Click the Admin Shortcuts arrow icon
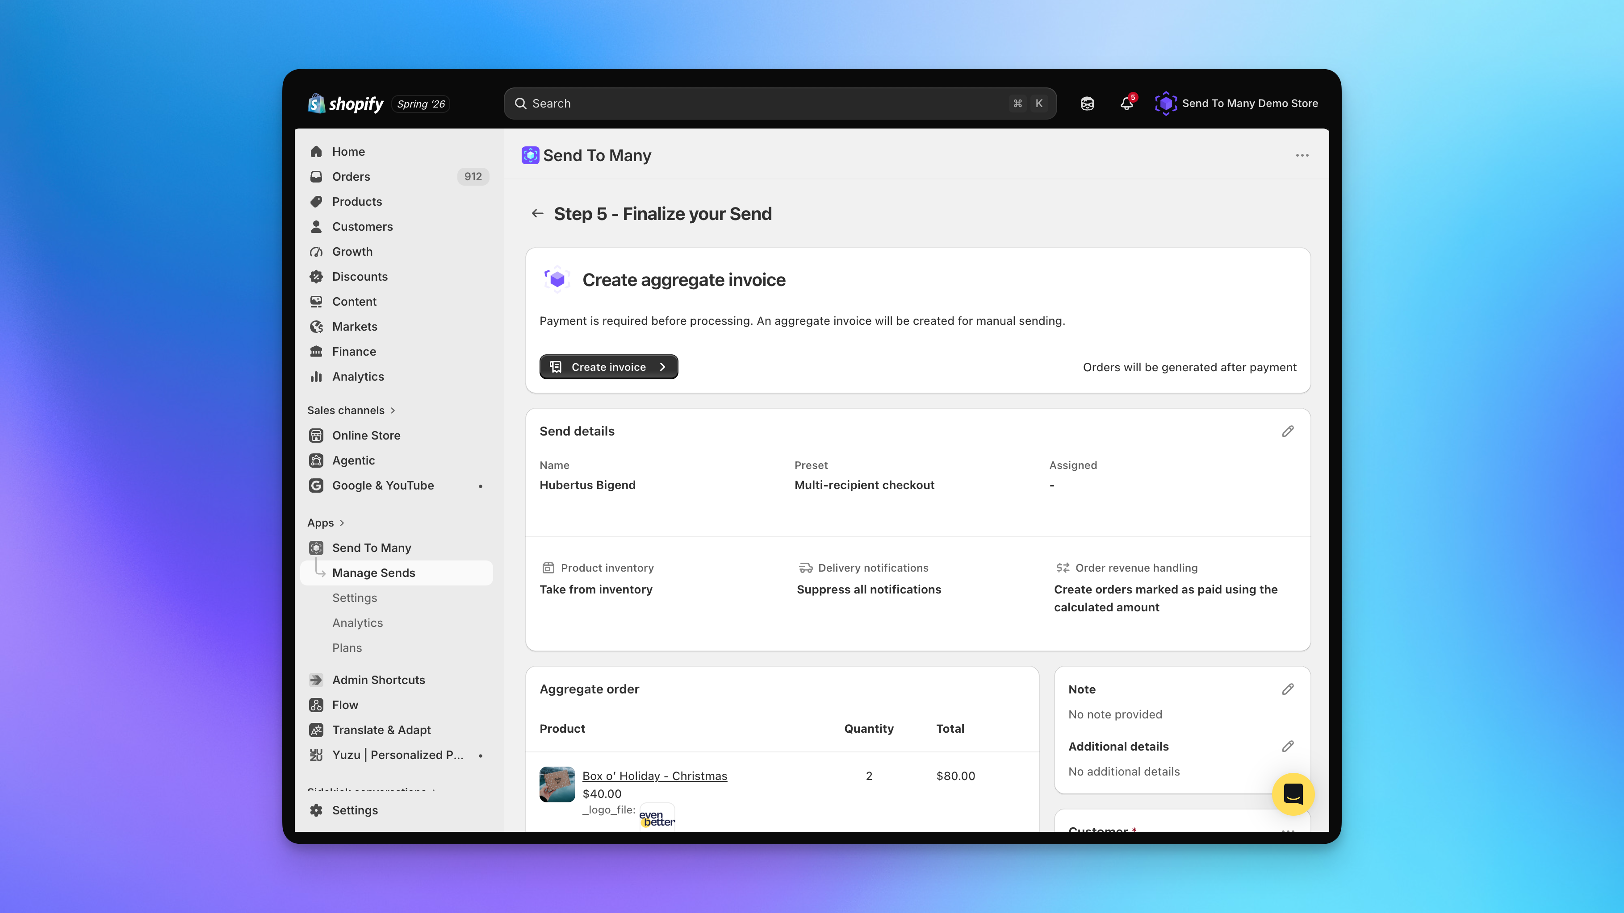The height and width of the screenshot is (913, 1624). [317, 680]
